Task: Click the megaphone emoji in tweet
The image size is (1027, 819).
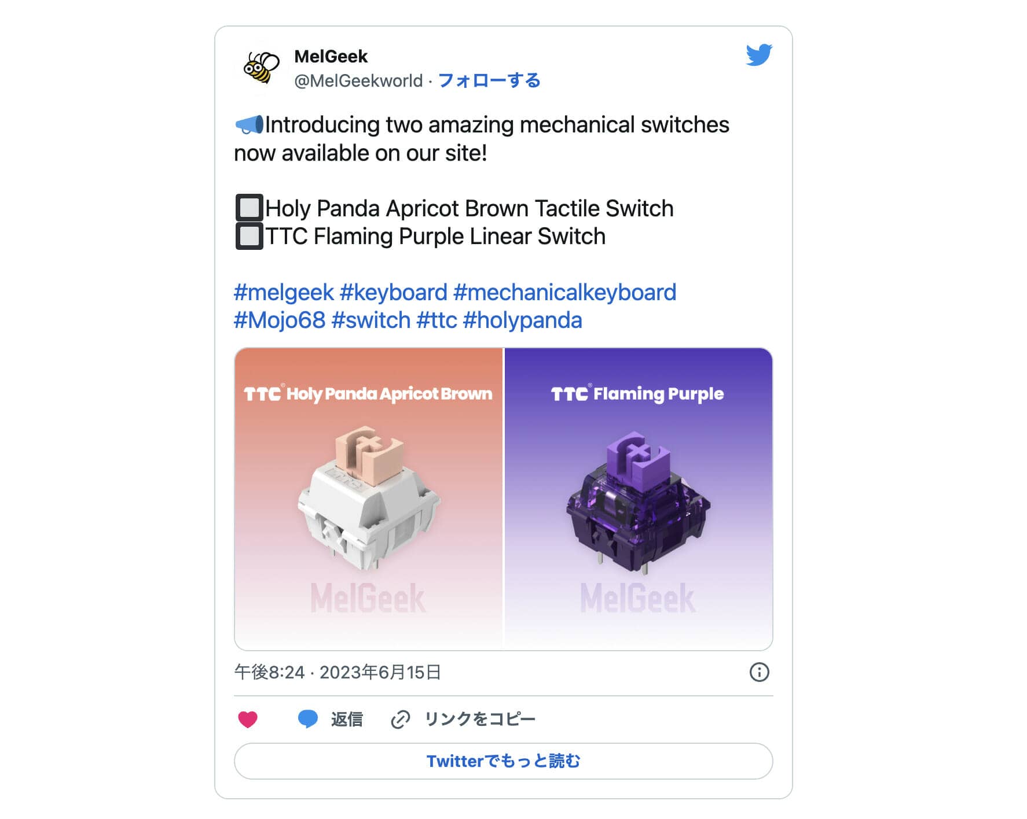Action: click(x=249, y=125)
